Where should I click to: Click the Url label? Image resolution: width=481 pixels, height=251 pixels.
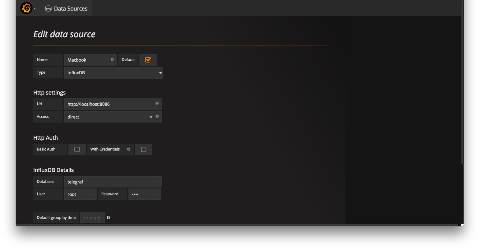[x=39, y=104]
